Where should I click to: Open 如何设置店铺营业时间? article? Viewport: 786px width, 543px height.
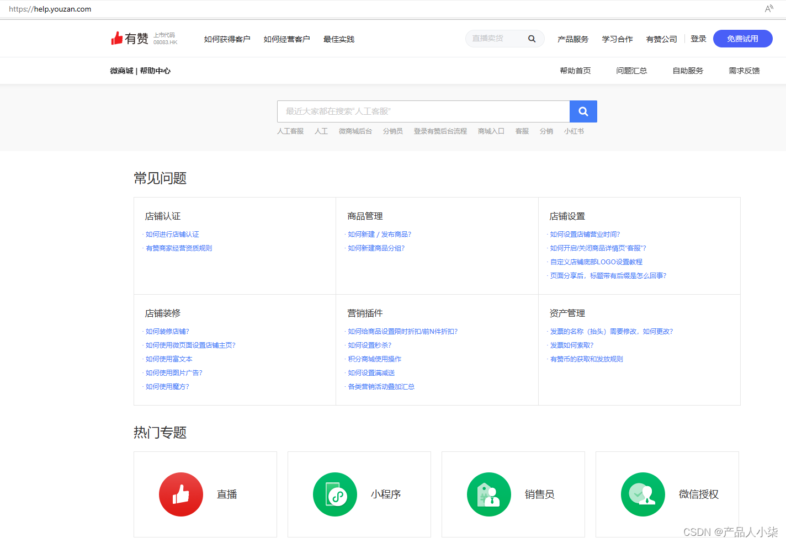click(x=585, y=235)
